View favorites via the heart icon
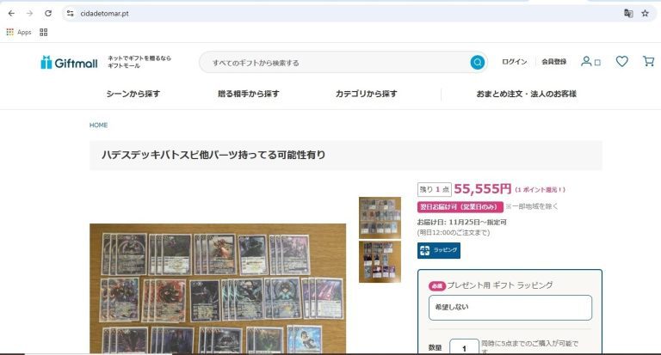 point(621,62)
